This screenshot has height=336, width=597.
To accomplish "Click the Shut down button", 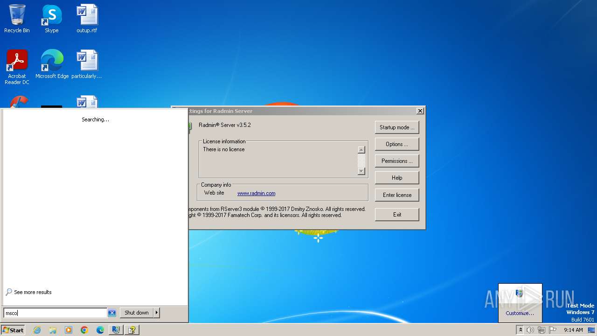I will [x=137, y=313].
